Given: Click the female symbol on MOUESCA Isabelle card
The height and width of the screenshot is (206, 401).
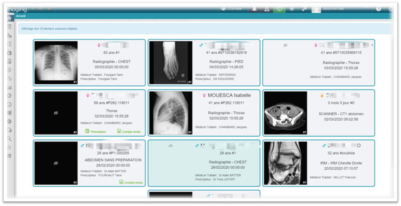Looking at the screenshot, I should tap(204, 95).
